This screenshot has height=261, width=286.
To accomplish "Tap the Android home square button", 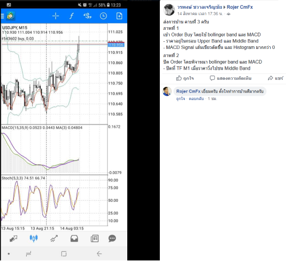I will 64,254.
